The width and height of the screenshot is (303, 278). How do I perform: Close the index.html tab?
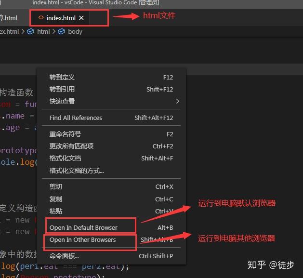coord(81,18)
